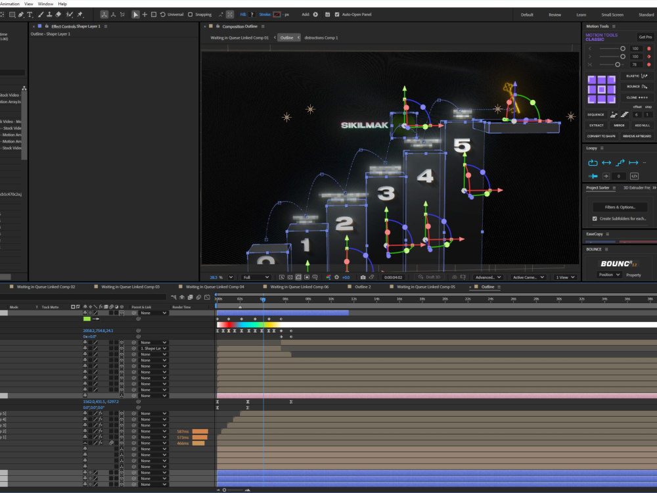Open the Full resolution dropdown
The width and height of the screenshot is (657, 493).
[x=256, y=277]
